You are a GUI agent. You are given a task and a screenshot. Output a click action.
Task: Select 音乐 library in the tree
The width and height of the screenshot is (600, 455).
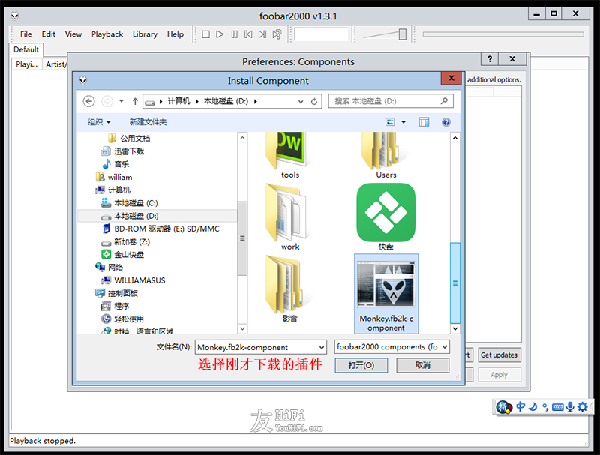(x=115, y=164)
